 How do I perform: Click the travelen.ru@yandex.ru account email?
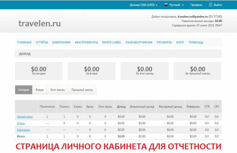193,17
